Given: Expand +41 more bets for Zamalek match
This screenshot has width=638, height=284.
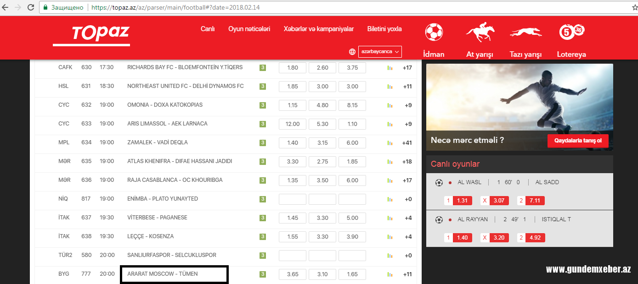Looking at the screenshot, I should tap(407, 143).
